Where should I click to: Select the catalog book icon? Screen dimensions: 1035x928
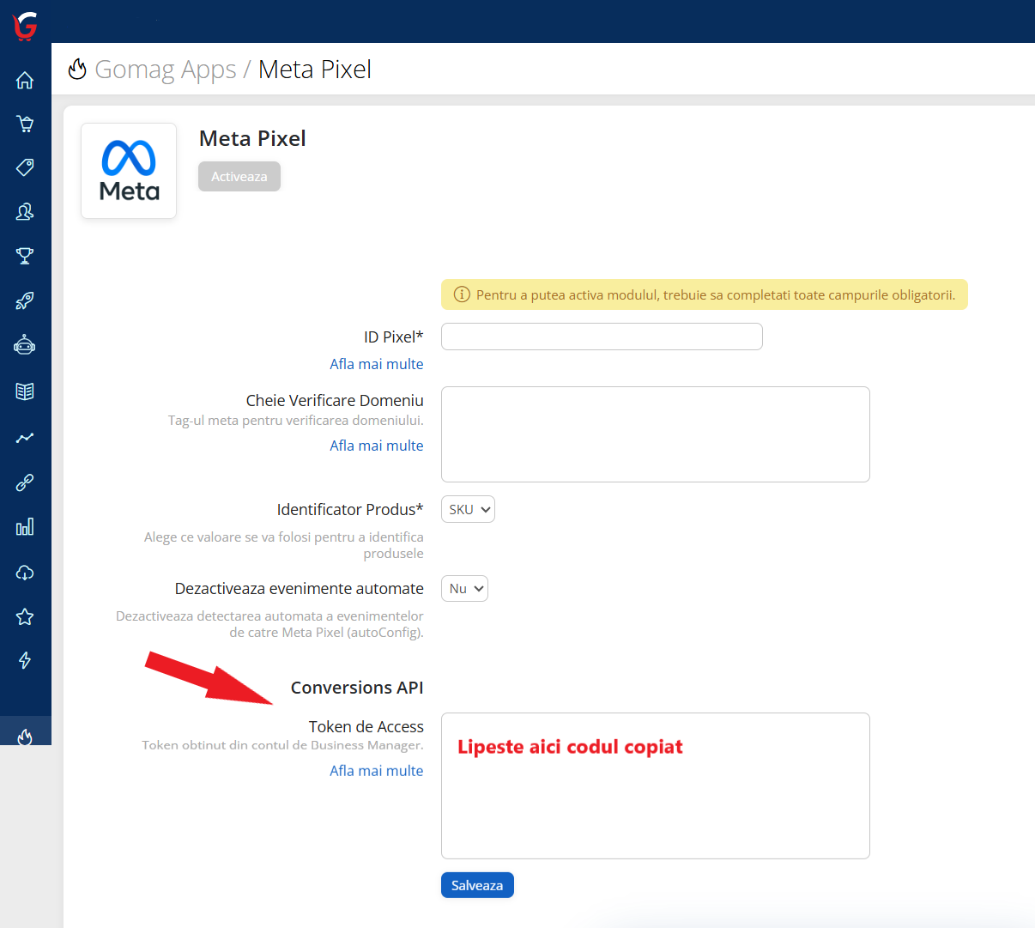[x=25, y=391]
